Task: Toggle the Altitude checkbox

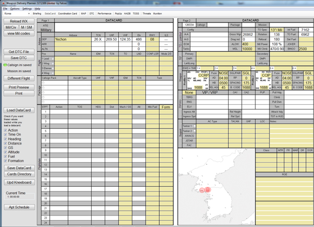Action: [x=5, y=152]
